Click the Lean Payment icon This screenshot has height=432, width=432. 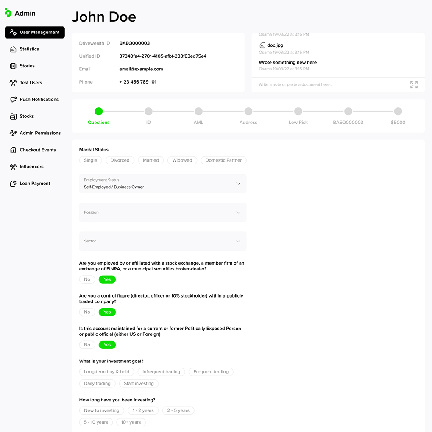click(13, 184)
